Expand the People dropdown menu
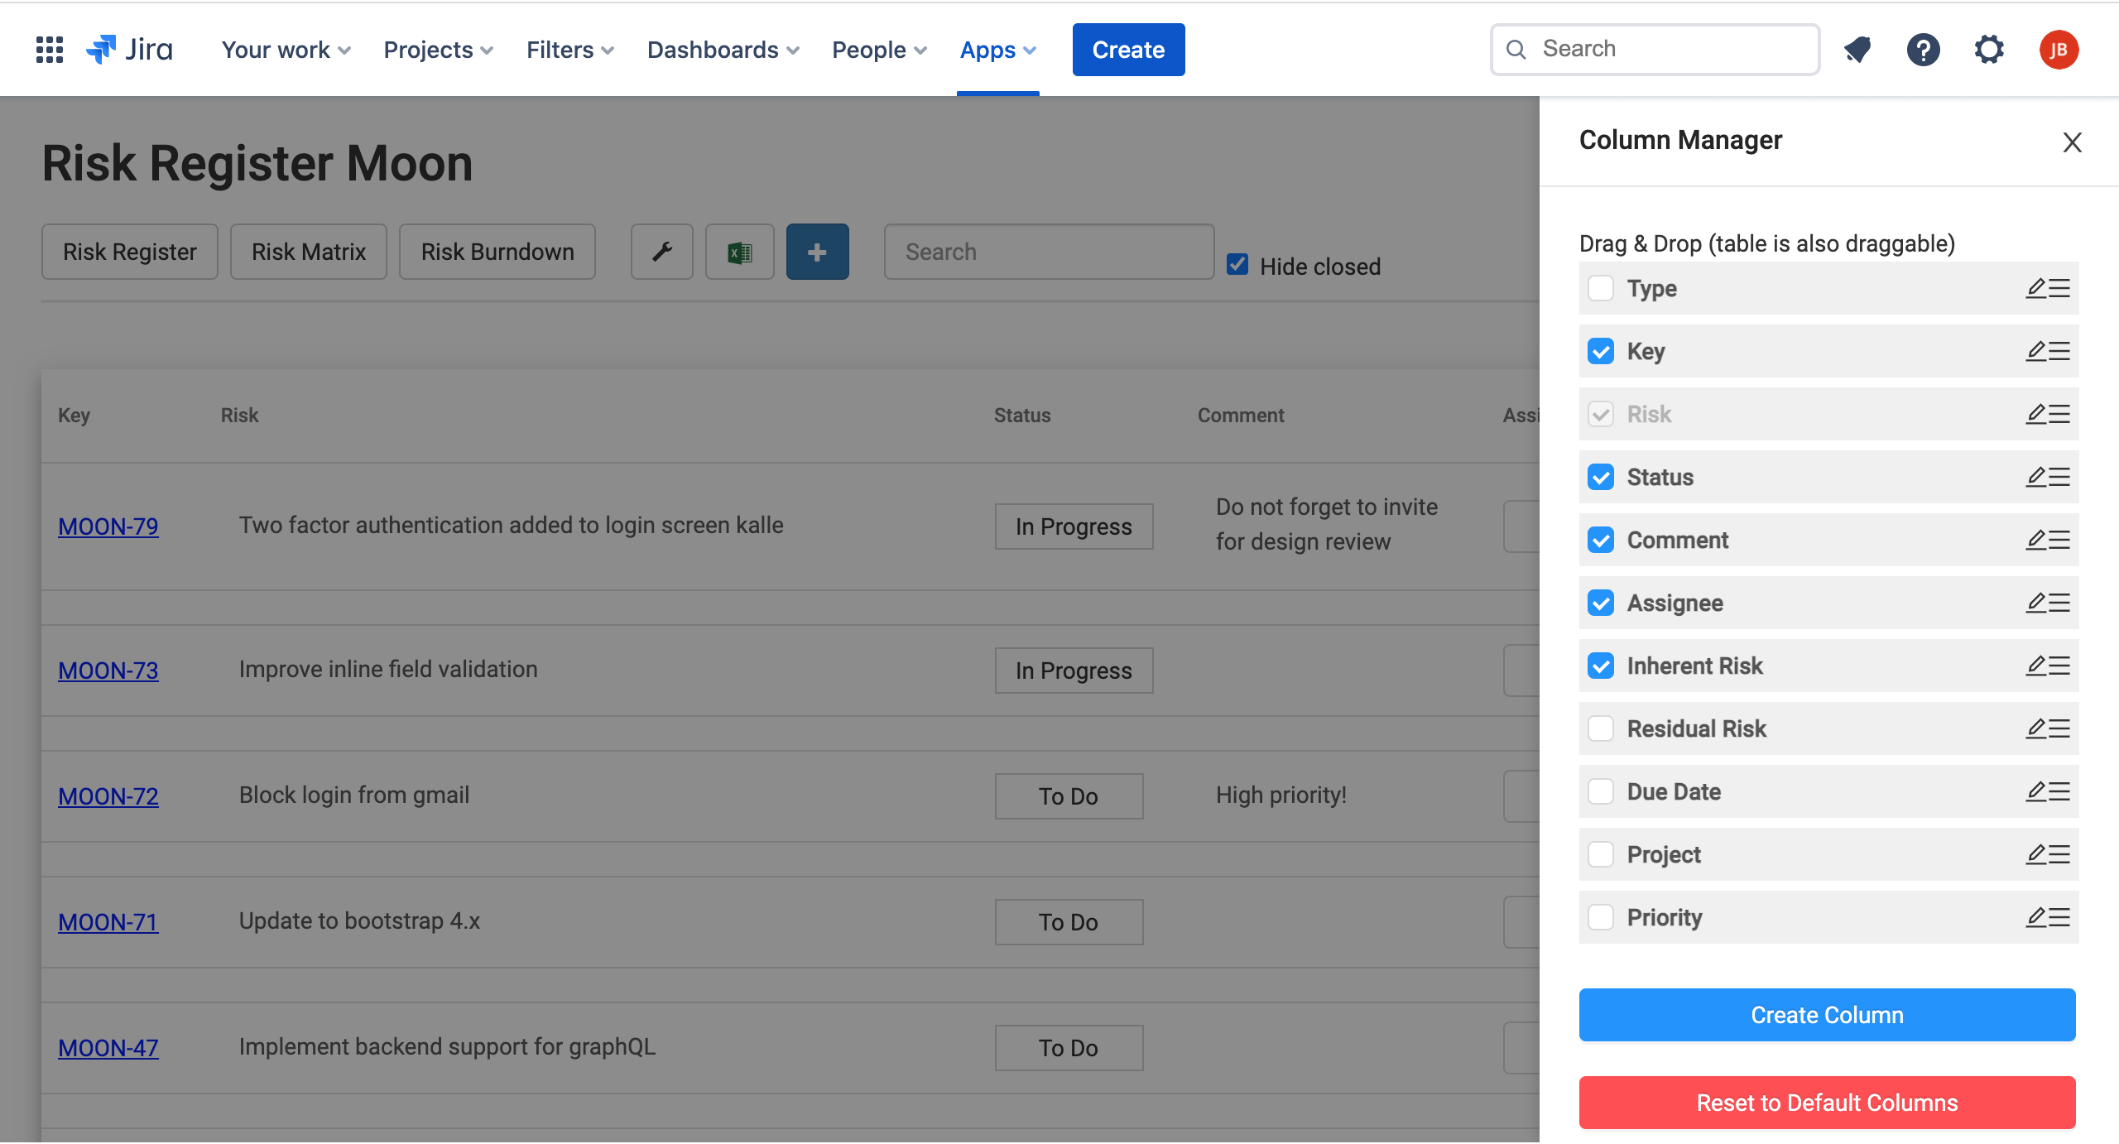The width and height of the screenshot is (2119, 1144). click(879, 50)
